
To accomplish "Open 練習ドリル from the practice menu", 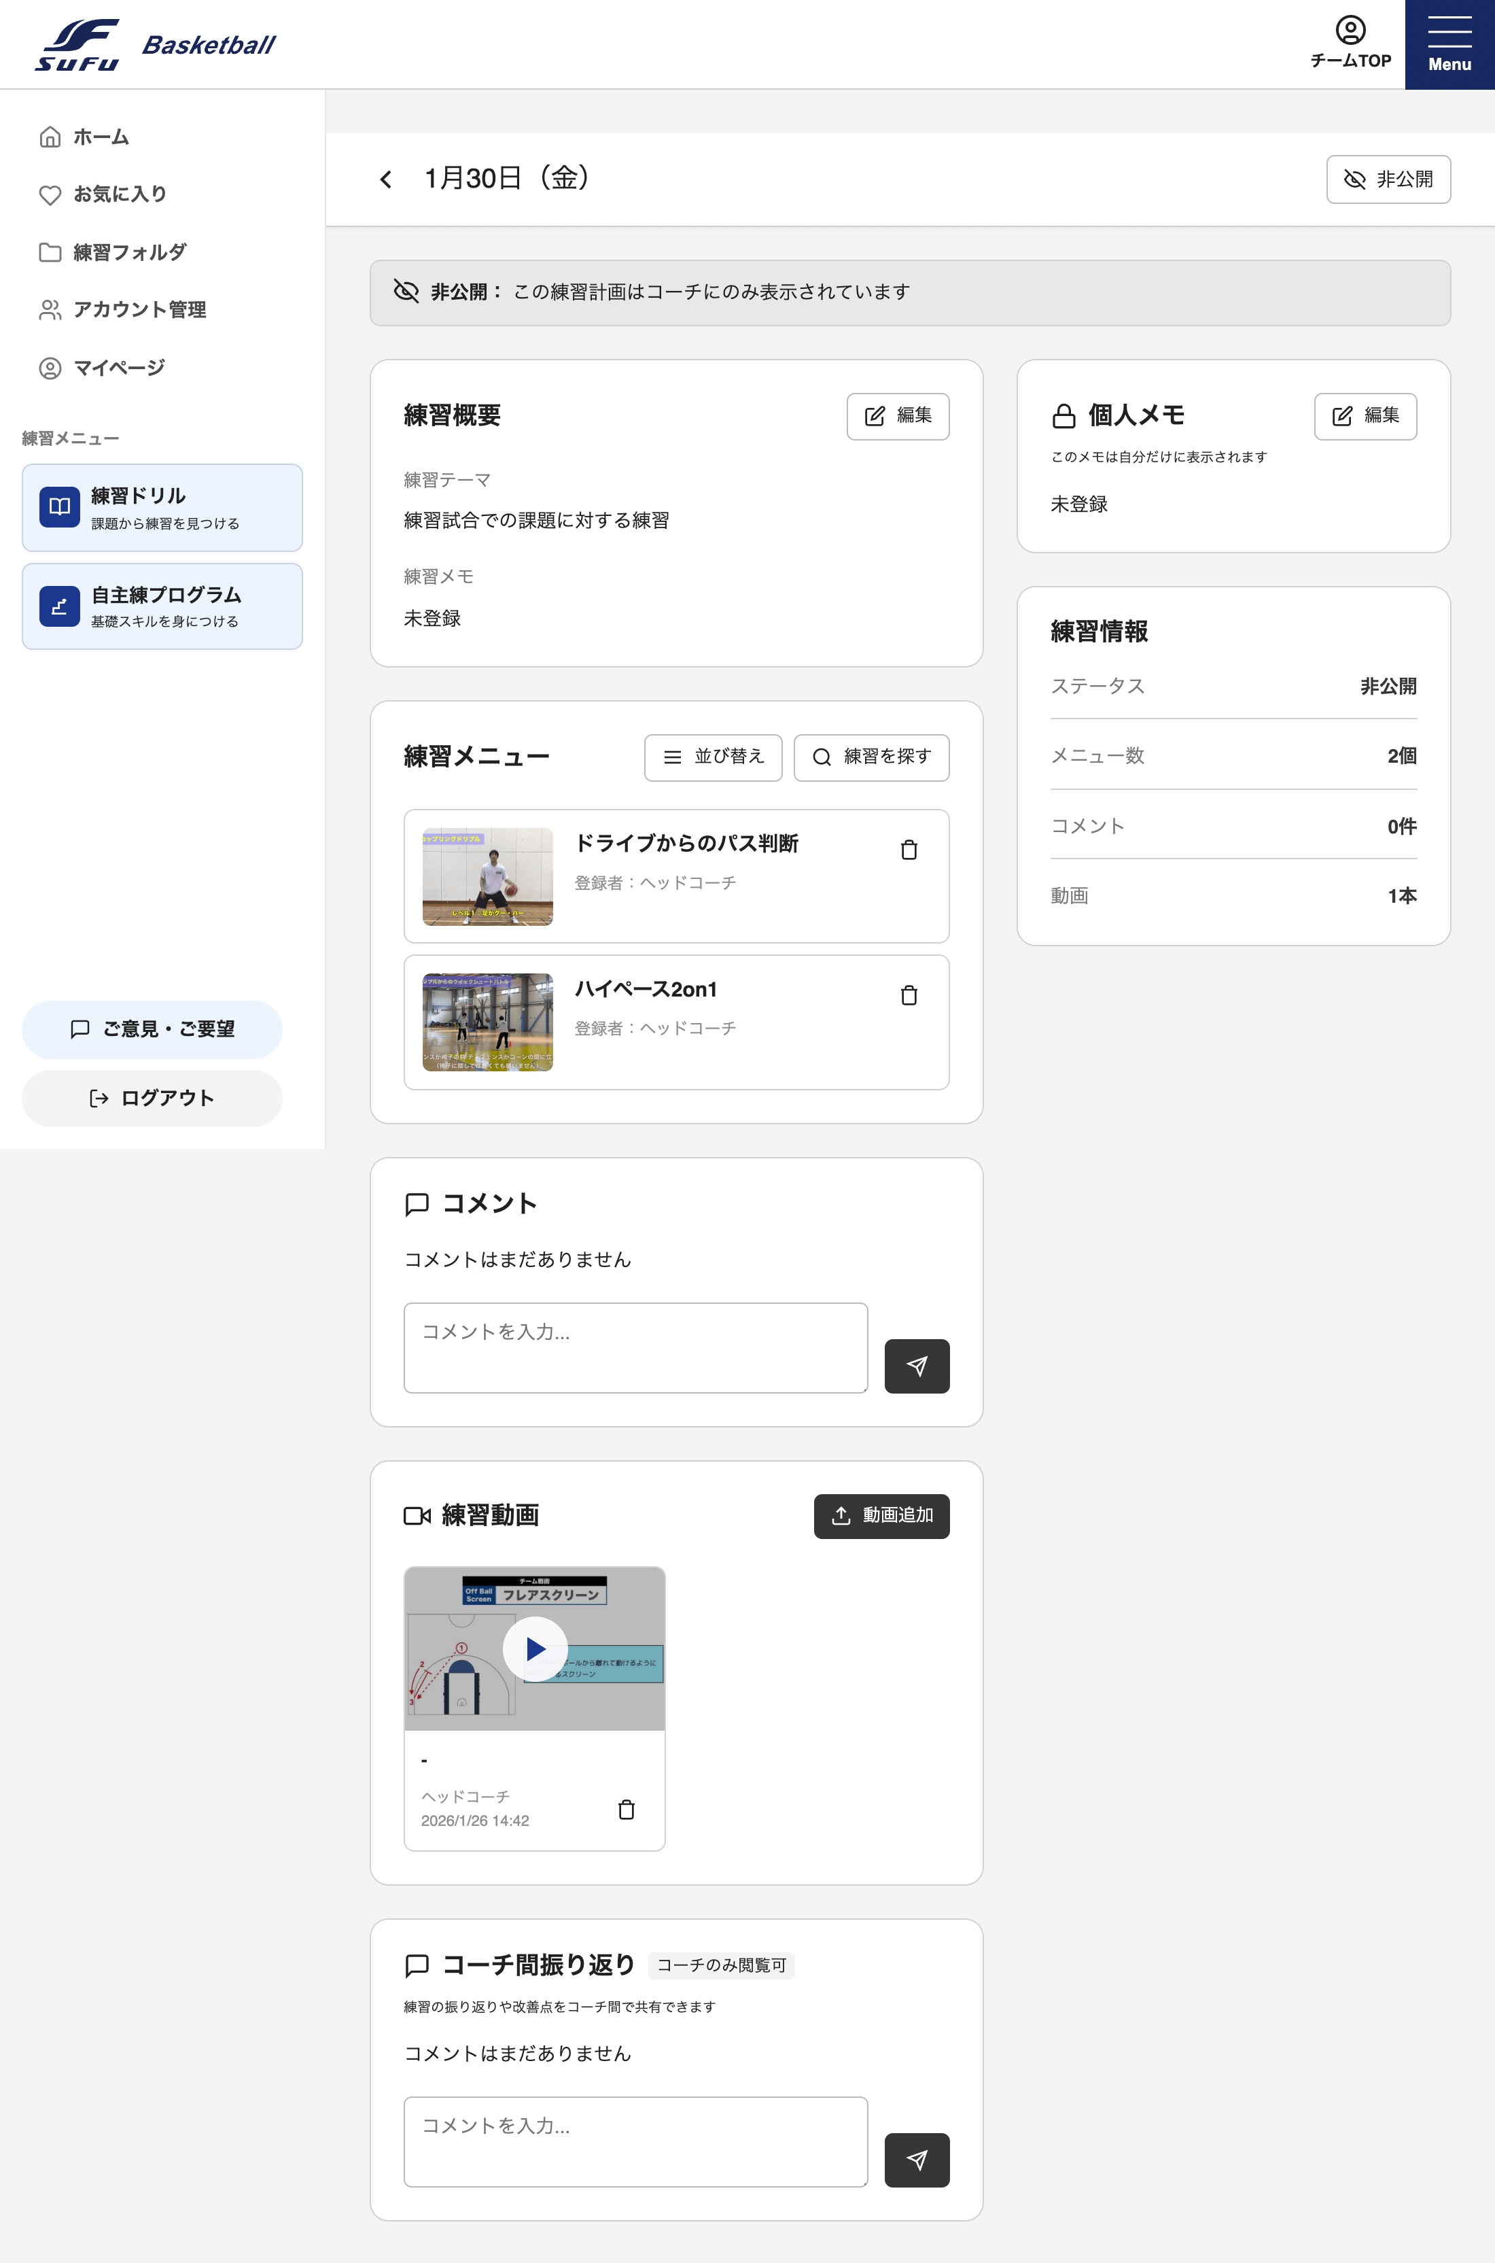I will point(161,507).
